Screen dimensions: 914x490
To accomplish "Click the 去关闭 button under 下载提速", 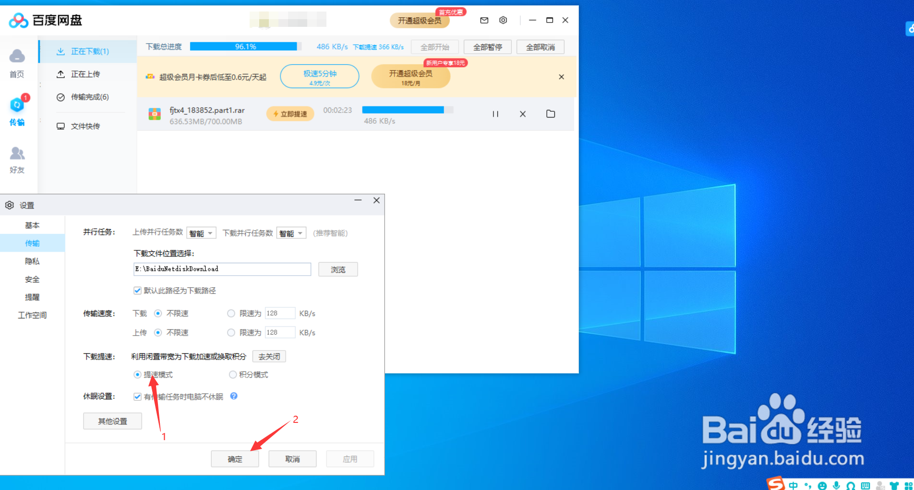I will 269,356.
